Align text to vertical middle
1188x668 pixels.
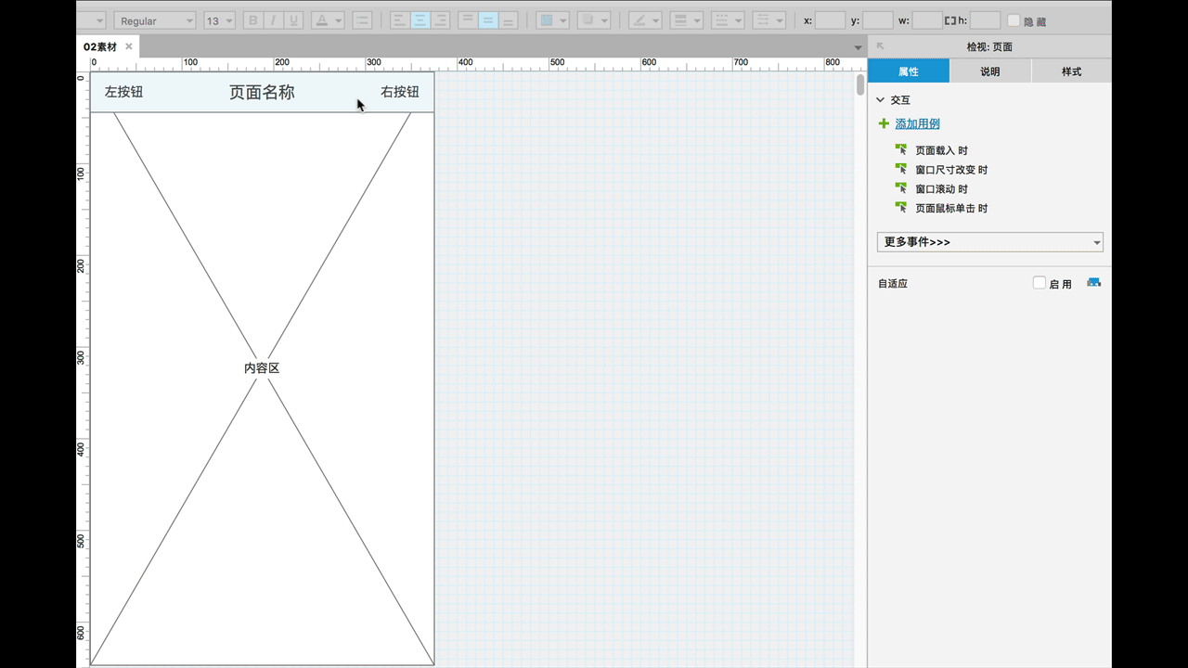point(488,20)
